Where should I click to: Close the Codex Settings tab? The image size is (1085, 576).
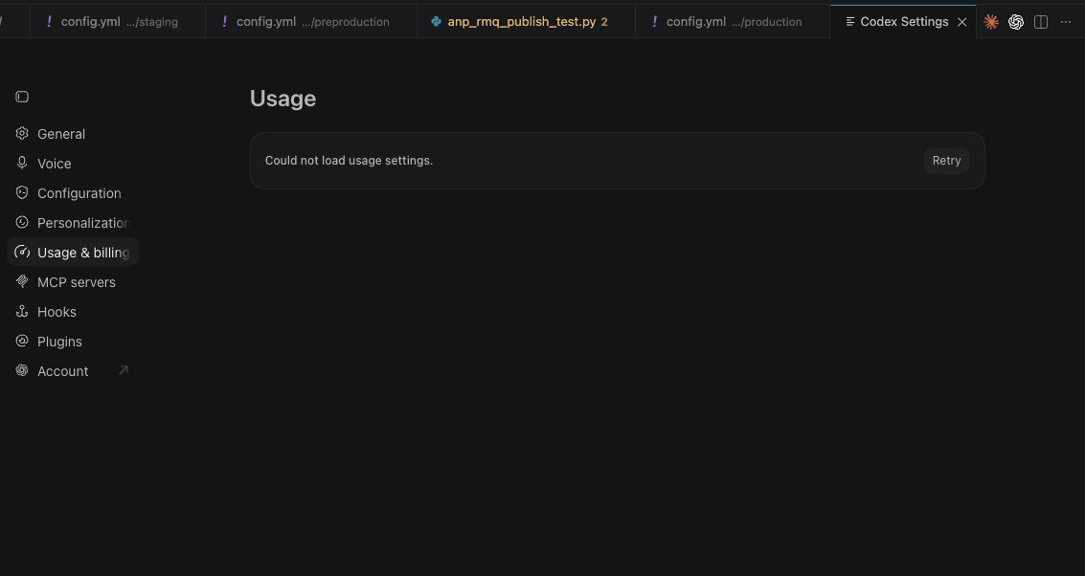pos(961,22)
